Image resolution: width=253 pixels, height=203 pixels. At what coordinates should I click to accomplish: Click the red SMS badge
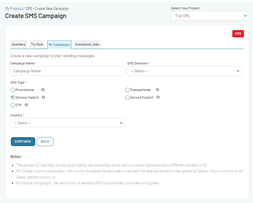coord(238,34)
